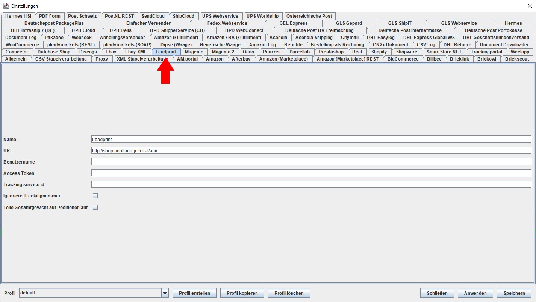Open the DHL Easylog tab
Screen dimensions: 536x302
point(381,38)
